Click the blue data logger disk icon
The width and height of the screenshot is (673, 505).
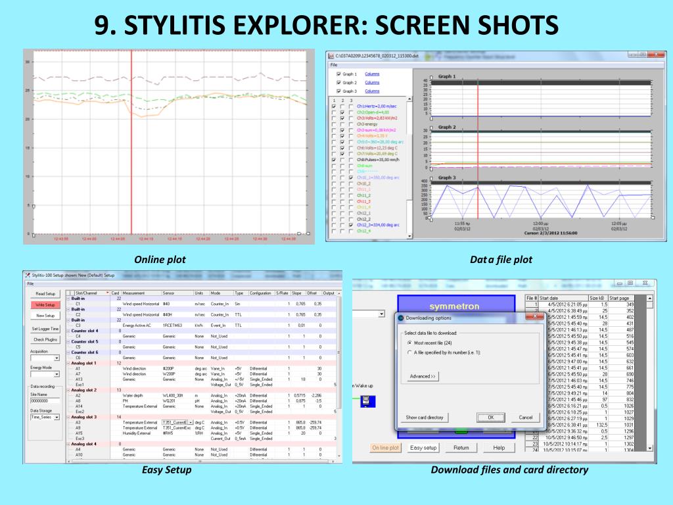click(x=367, y=401)
